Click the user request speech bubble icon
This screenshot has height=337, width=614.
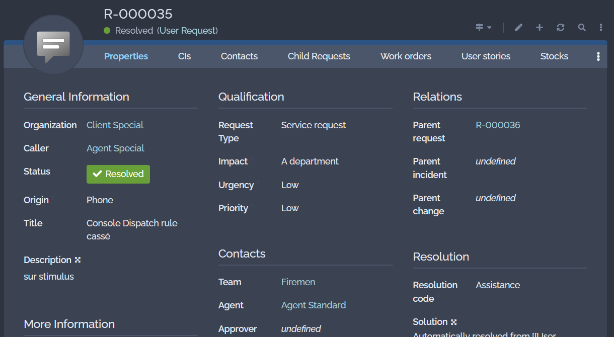53,45
